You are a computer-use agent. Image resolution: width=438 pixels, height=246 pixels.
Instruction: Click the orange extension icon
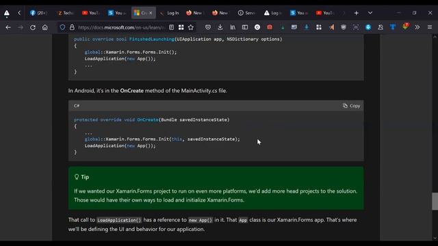coord(331,27)
